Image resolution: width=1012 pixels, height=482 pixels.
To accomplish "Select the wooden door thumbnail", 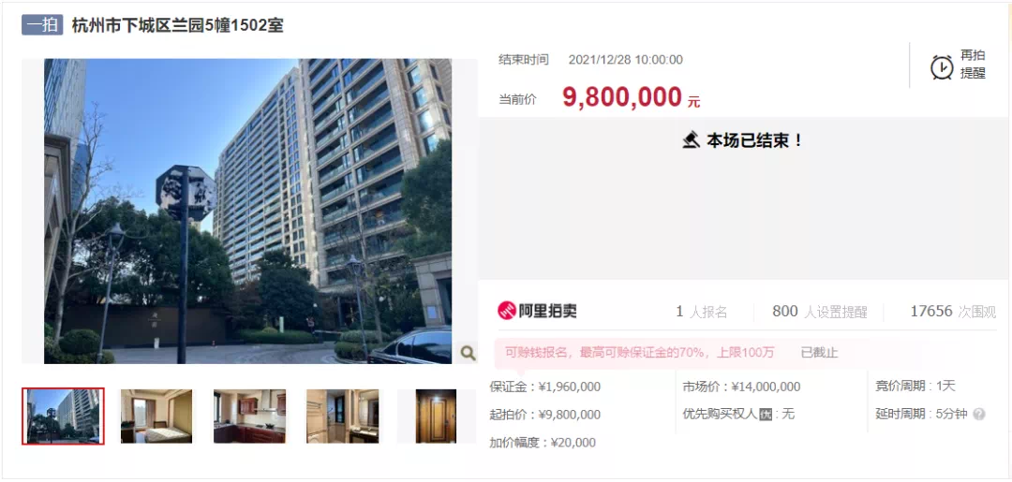I will click(x=436, y=416).
